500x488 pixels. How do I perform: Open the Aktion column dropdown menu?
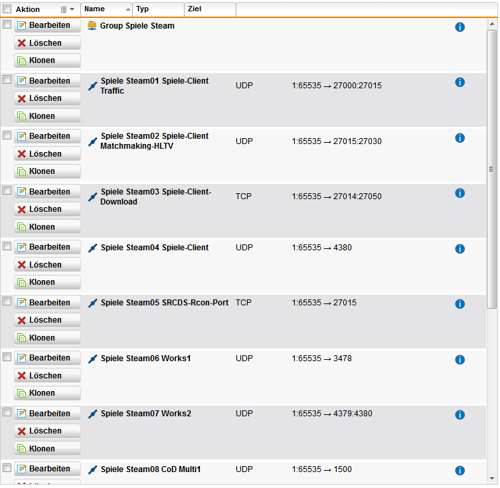[x=68, y=9]
